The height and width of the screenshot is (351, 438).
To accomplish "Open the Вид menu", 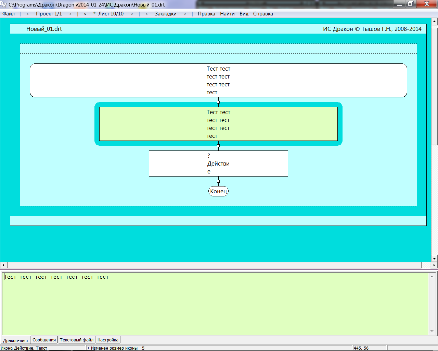I will pos(244,14).
